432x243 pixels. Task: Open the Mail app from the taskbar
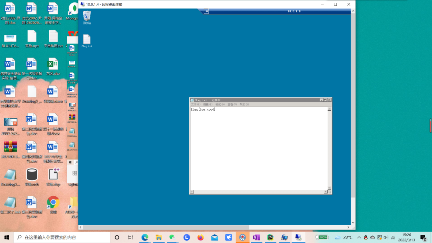coord(214,237)
